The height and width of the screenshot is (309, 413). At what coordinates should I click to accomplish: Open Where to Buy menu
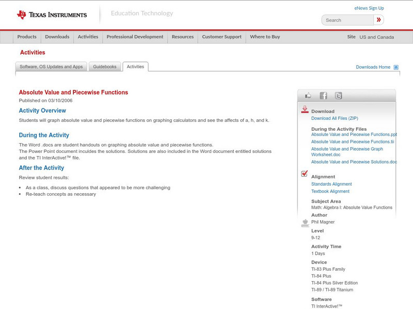coord(265,37)
